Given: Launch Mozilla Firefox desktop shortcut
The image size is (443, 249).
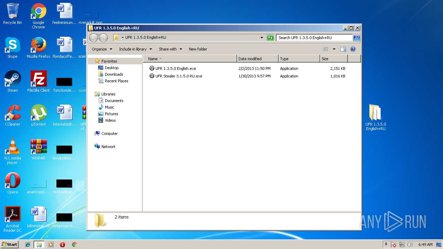Looking at the screenshot, I should point(38,48).
